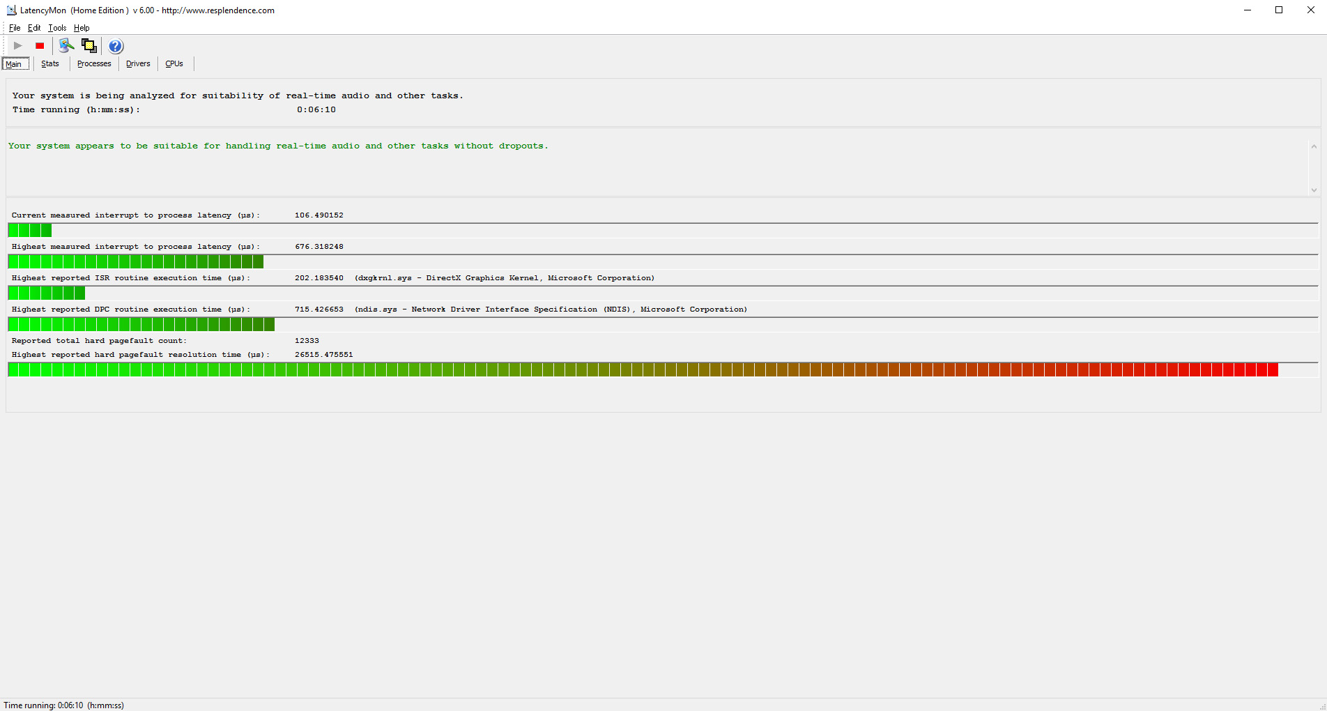Close the LatencyMon window
The width and height of the screenshot is (1327, 711).
(x=1311, y=10)
